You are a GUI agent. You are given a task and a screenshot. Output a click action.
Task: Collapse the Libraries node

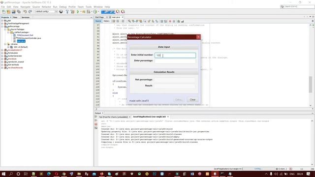[x=5, y=44]
